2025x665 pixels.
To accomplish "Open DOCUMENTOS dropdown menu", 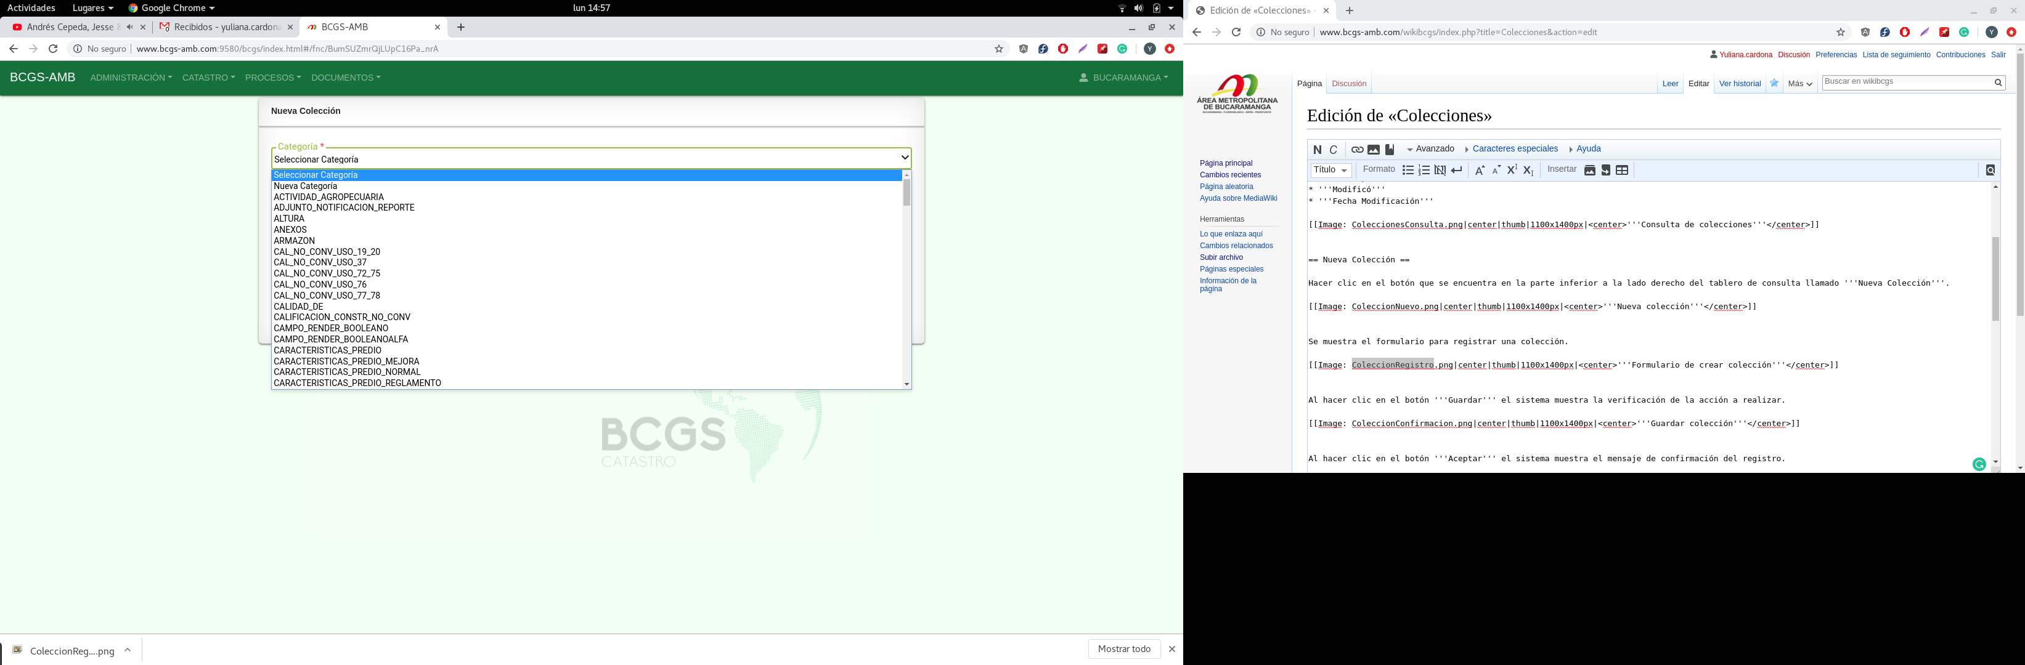I will pos(346,78).
